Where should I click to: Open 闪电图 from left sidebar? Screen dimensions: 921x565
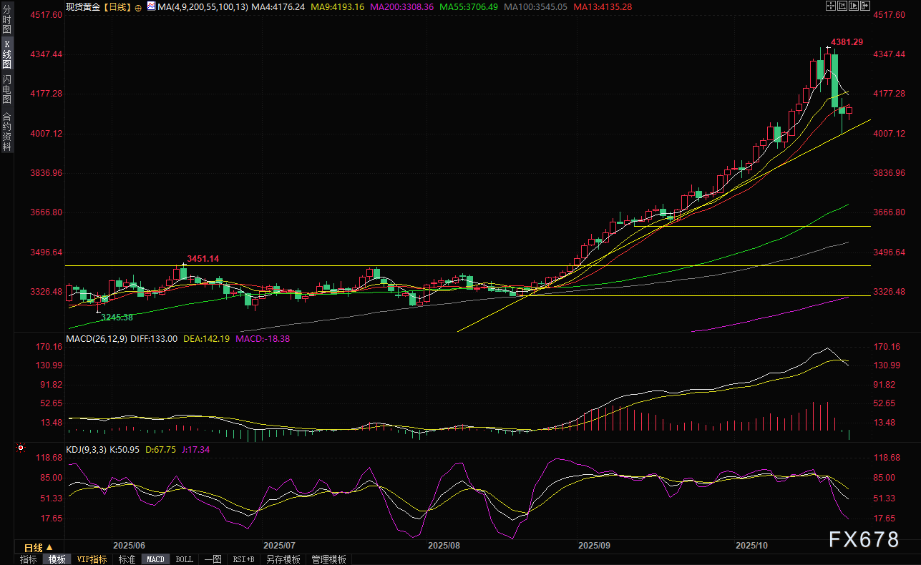click(6, 90)
